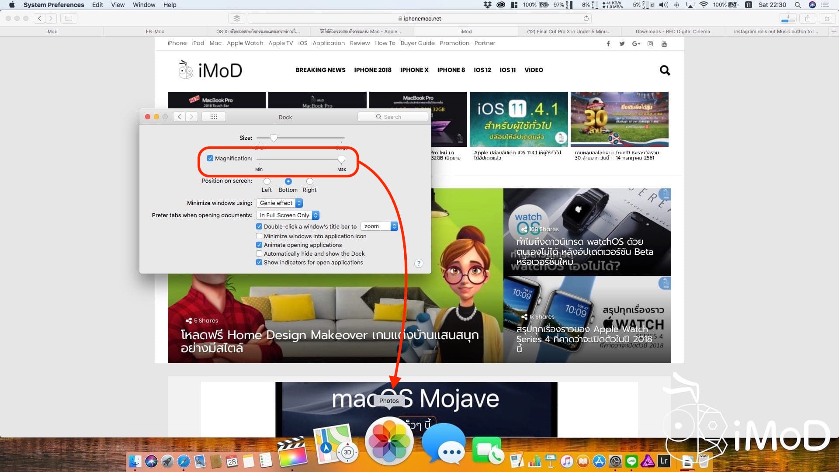
Task: Switch to the iMod browser tab
Action: 466,31
